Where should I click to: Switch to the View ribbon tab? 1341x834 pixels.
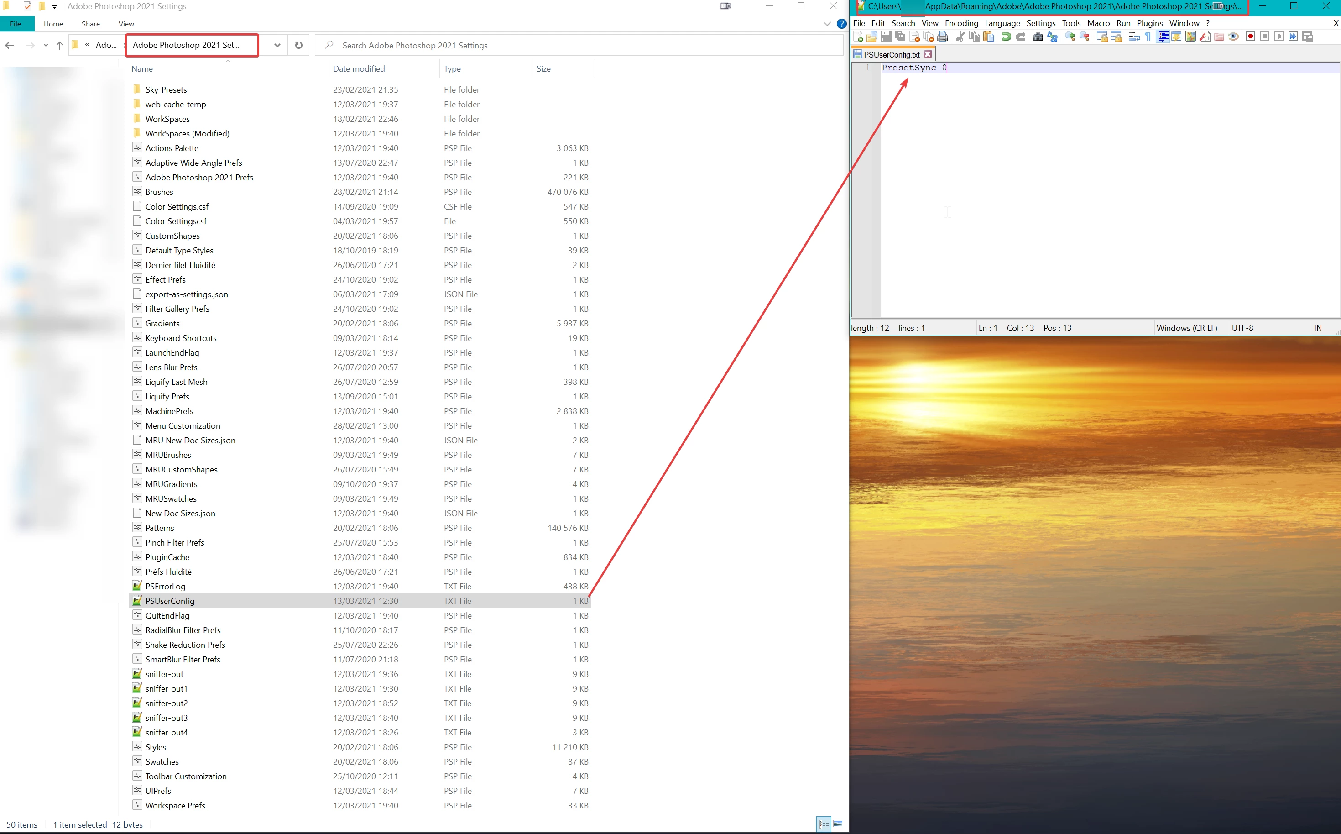126,24
